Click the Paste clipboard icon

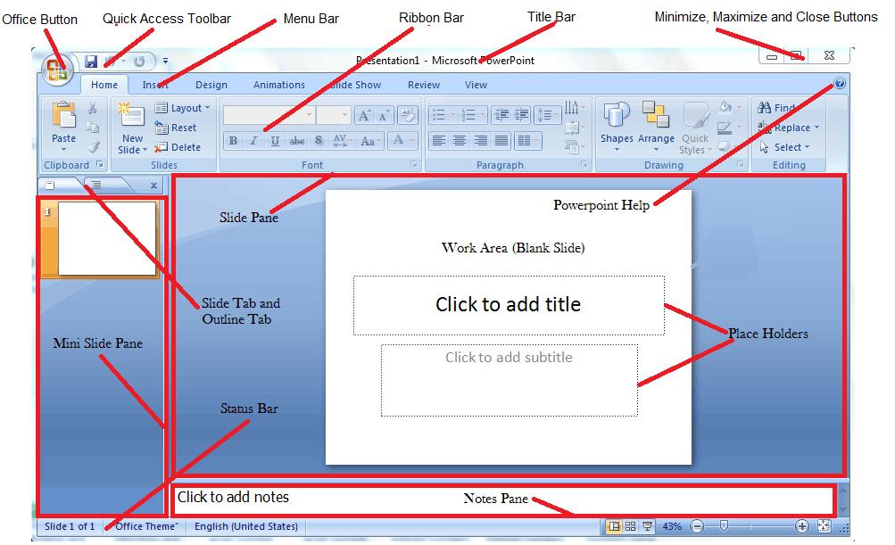click(x=63, y=115)
